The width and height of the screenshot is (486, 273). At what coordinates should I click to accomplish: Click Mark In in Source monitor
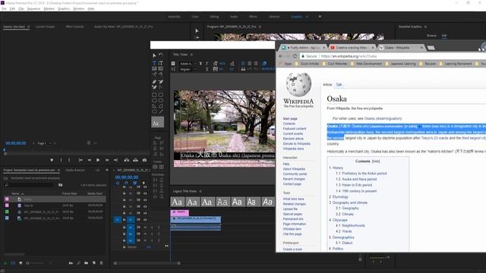click(61, 160)
